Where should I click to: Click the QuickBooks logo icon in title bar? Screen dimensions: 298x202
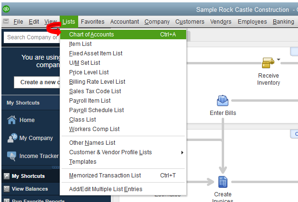[x=6, y=9]
